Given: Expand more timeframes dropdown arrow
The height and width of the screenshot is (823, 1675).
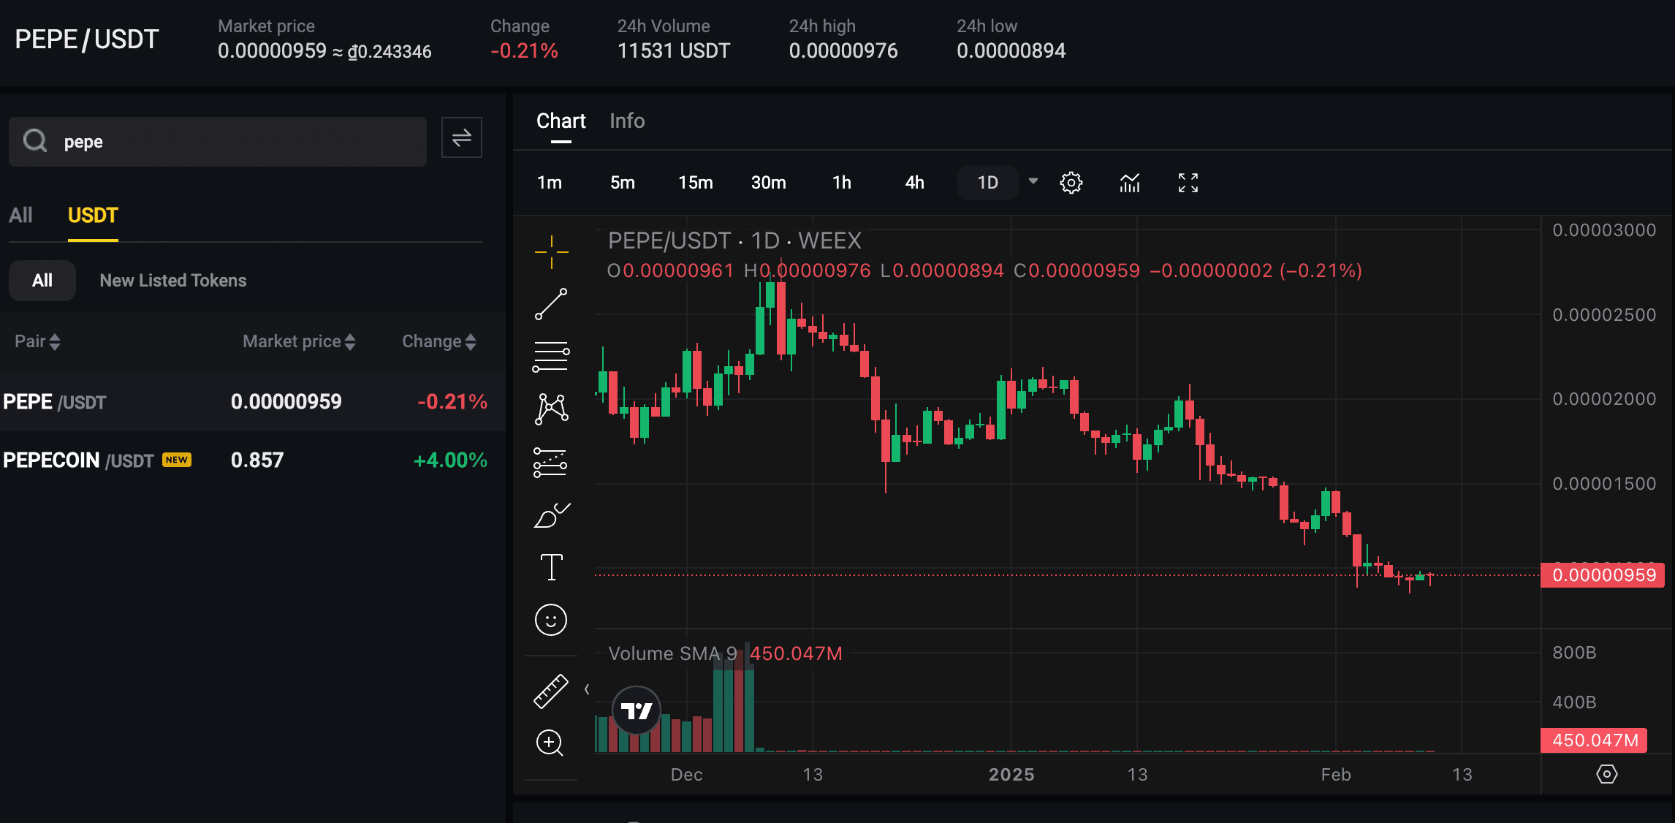Looking at the screenshot, I should [x=1033, y=181].
